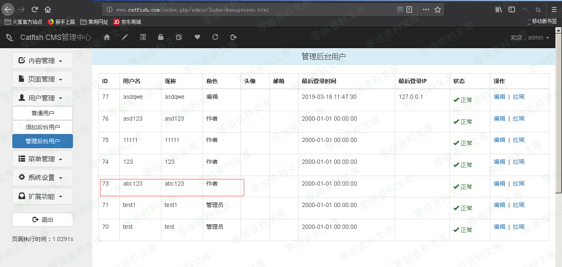Click the page vertical scrollbar
The width and height of the screenshot is (562, 267).
tap(558, 123)
